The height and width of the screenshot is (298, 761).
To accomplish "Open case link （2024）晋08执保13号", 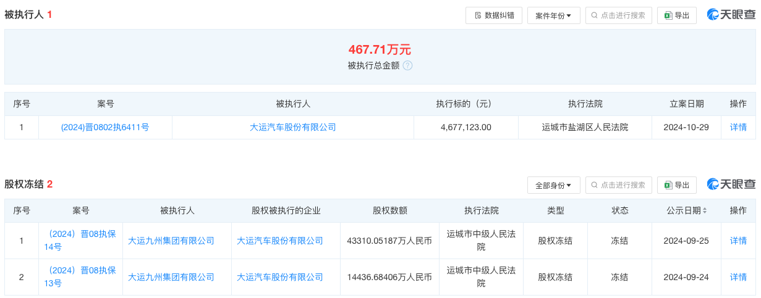I will pyautogui.click(x=80, y=277).
